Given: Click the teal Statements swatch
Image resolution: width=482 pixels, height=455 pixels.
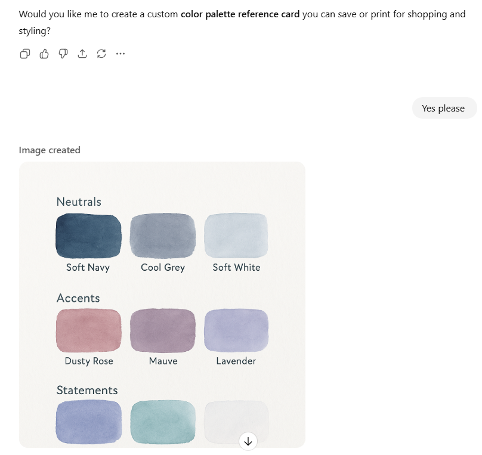Looking at the screenshot, I should click(x=162, y=422).
